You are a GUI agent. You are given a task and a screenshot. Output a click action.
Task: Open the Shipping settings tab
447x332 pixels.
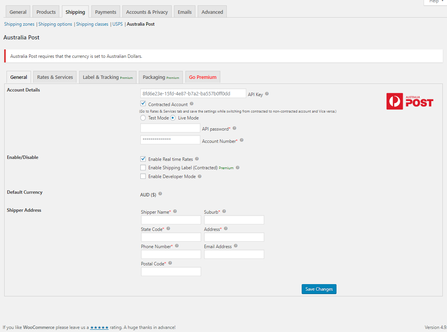pos(75,12)
